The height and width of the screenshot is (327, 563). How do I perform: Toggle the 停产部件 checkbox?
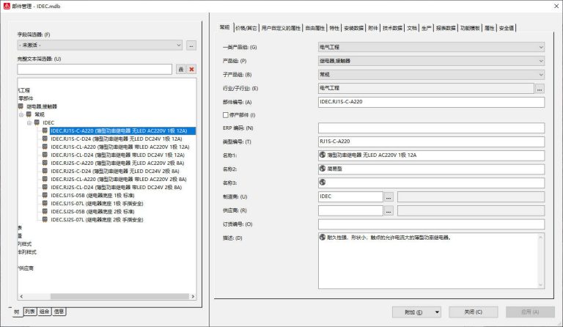point(226,115)
